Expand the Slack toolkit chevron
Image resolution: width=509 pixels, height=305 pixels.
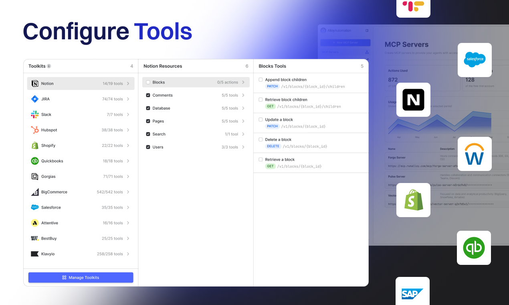tap(128, 115)
